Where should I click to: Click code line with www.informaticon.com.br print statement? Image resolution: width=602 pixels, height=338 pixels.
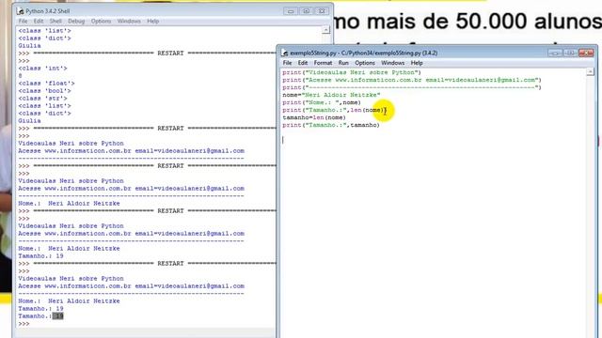click(412, 80)
